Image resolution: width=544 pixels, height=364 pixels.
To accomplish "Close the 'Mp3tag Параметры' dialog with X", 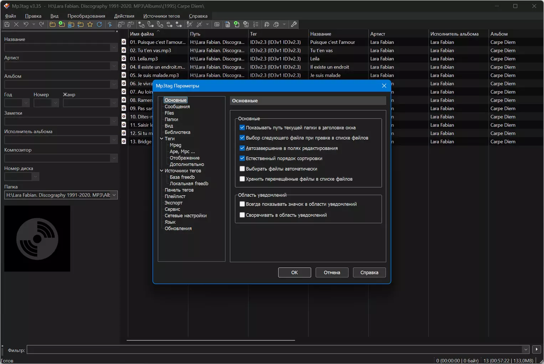I will (x=384, y=86).
